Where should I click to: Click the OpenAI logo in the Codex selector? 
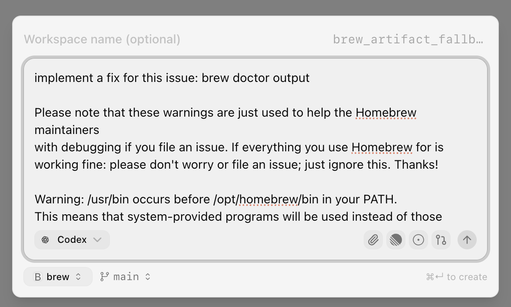pyautogui.click(x=45, y=239)
